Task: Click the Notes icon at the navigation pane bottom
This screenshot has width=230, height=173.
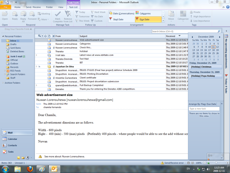Action: pyautogui.click(x=19, y=158)
